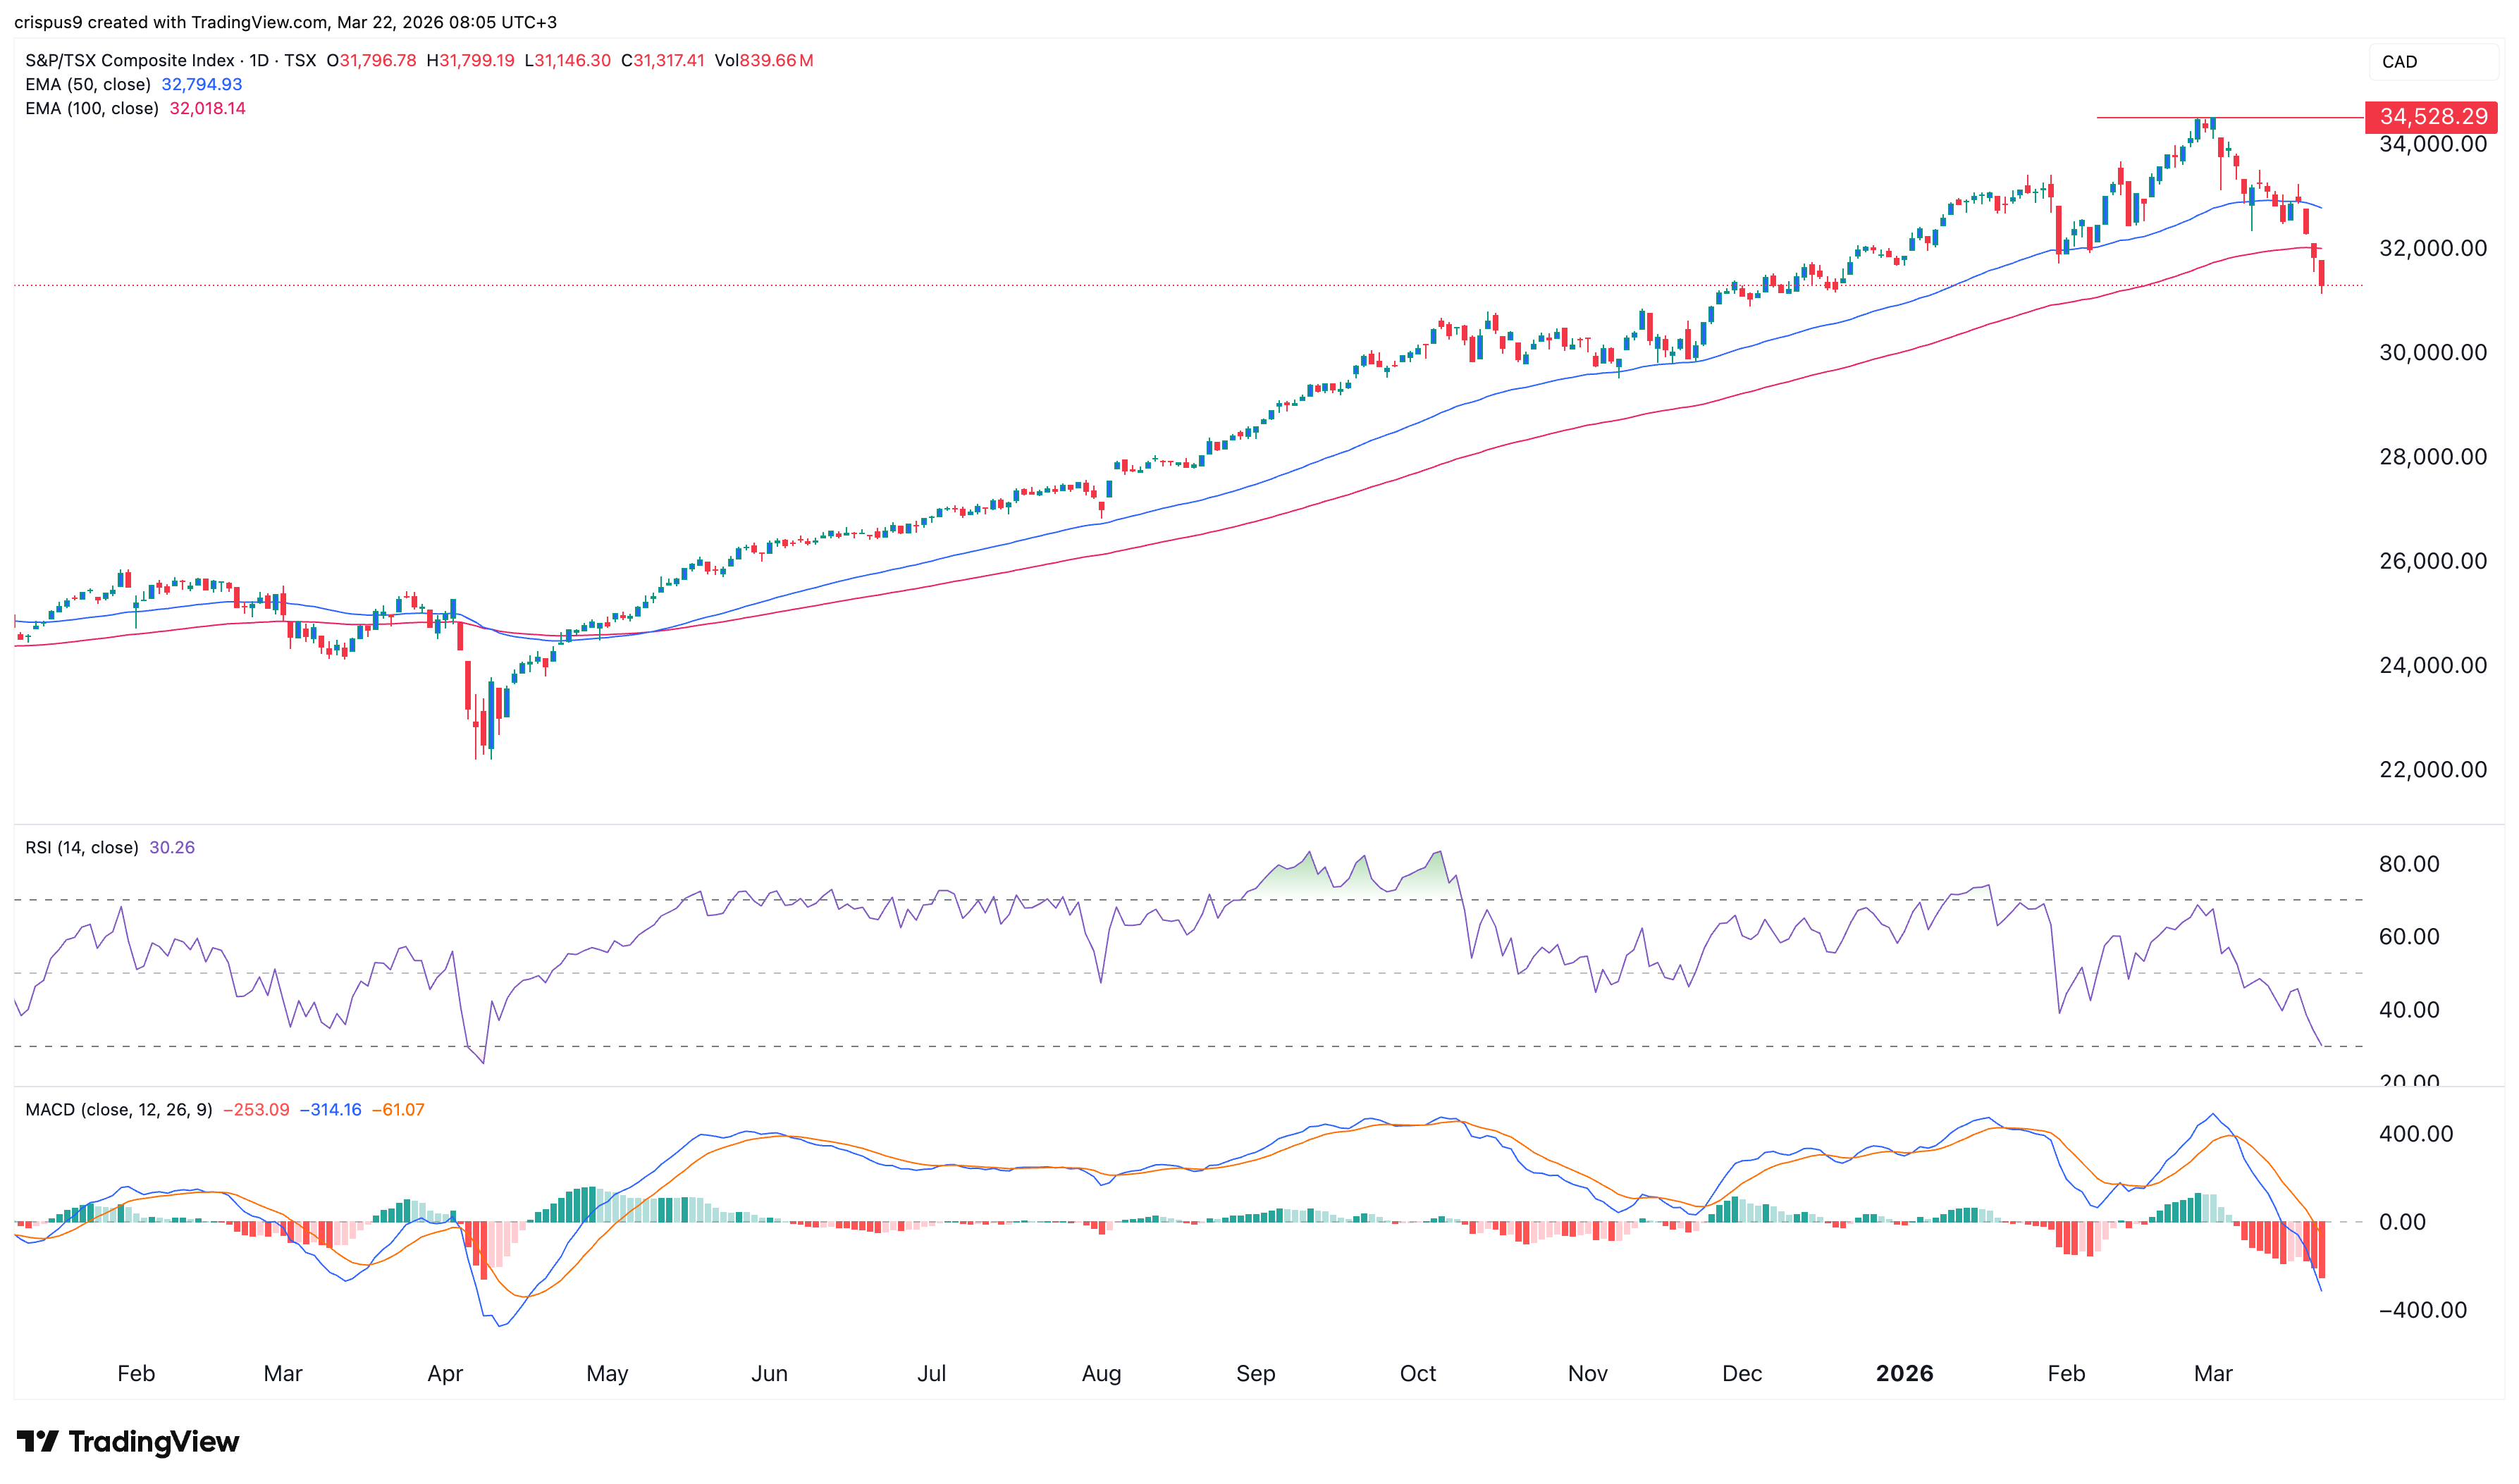Click the RSI value 30.26
Screen dimensions: 2519x1484
(172, 847)
